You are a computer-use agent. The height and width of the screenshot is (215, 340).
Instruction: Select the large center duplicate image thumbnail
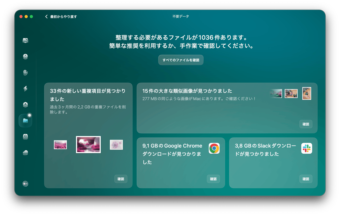click(88, 145)
